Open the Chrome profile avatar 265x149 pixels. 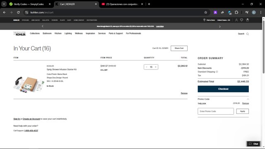(254, 12)
